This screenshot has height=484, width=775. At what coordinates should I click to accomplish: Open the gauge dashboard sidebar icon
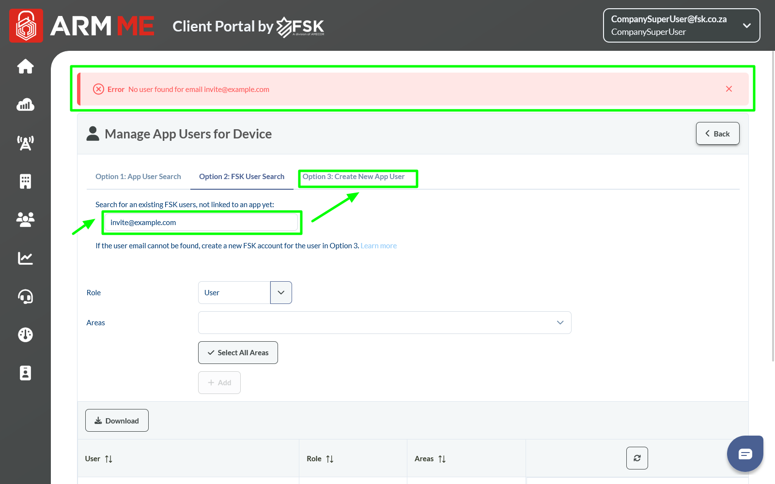[25, 334]
